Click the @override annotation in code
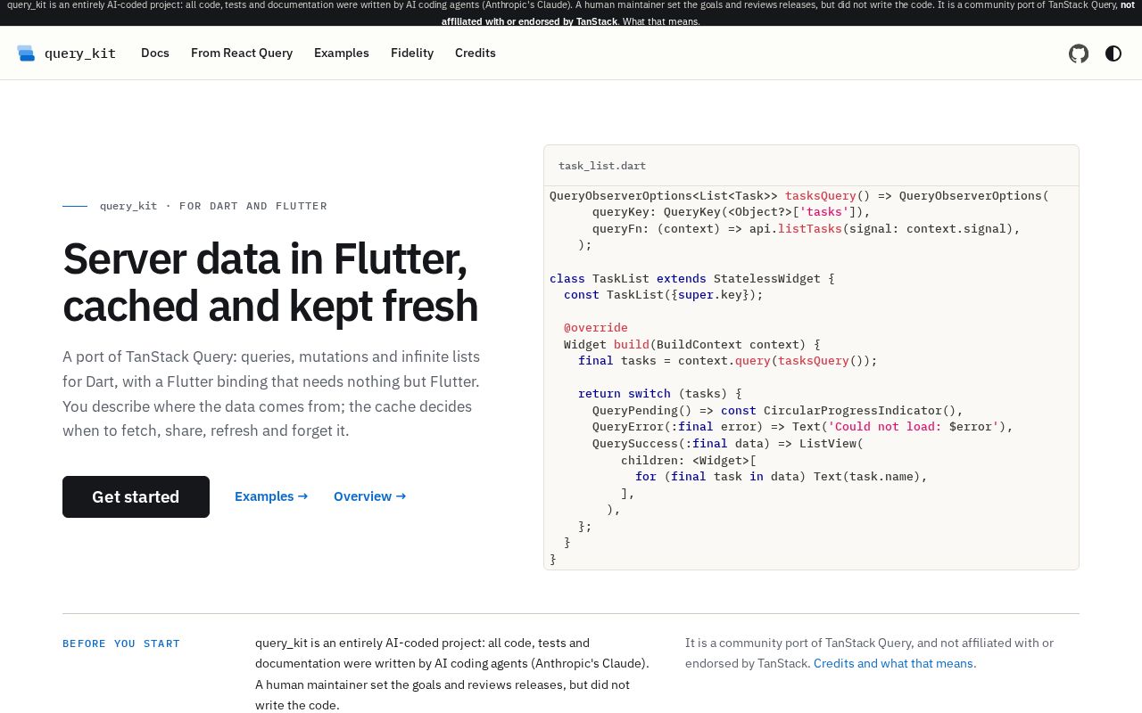Screen dimensions: 1142x713 coord(596,328)
